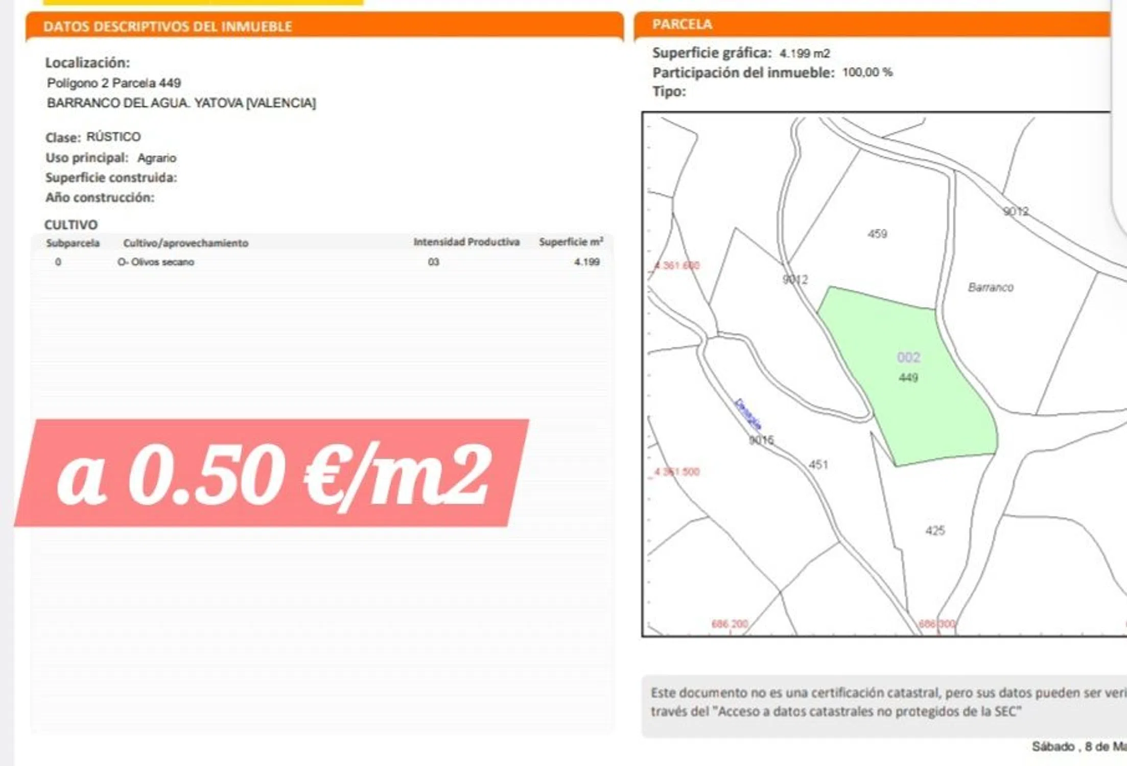Click the Barranco label on the map
Image resolution: width=1127 pixels, height=766 pixels.
point(990,288)
